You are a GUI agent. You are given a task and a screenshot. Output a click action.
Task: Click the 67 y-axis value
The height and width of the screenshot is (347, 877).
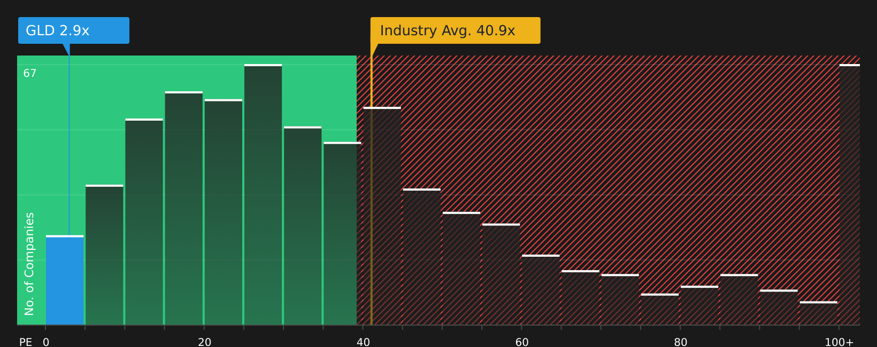tap(30, 73)
